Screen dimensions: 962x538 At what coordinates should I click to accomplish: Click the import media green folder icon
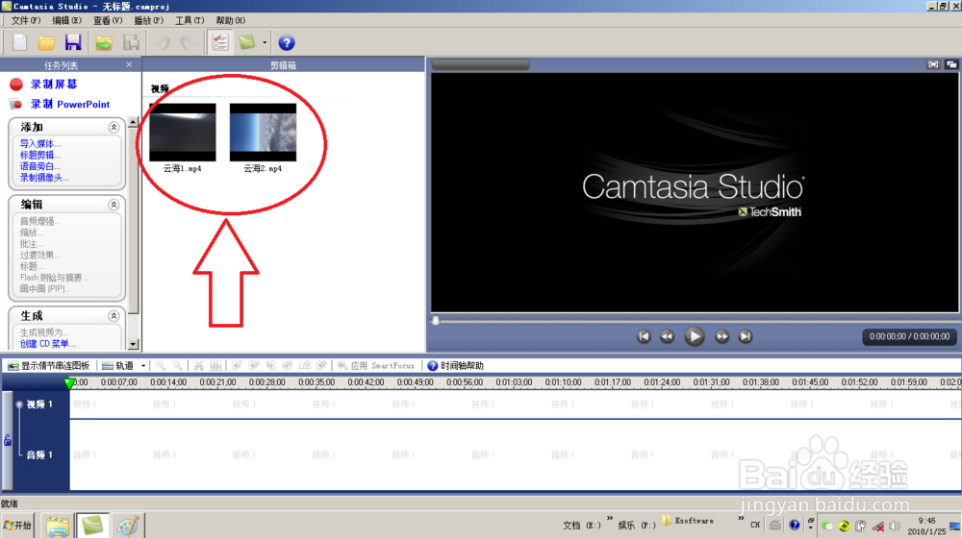pos(104,42)
